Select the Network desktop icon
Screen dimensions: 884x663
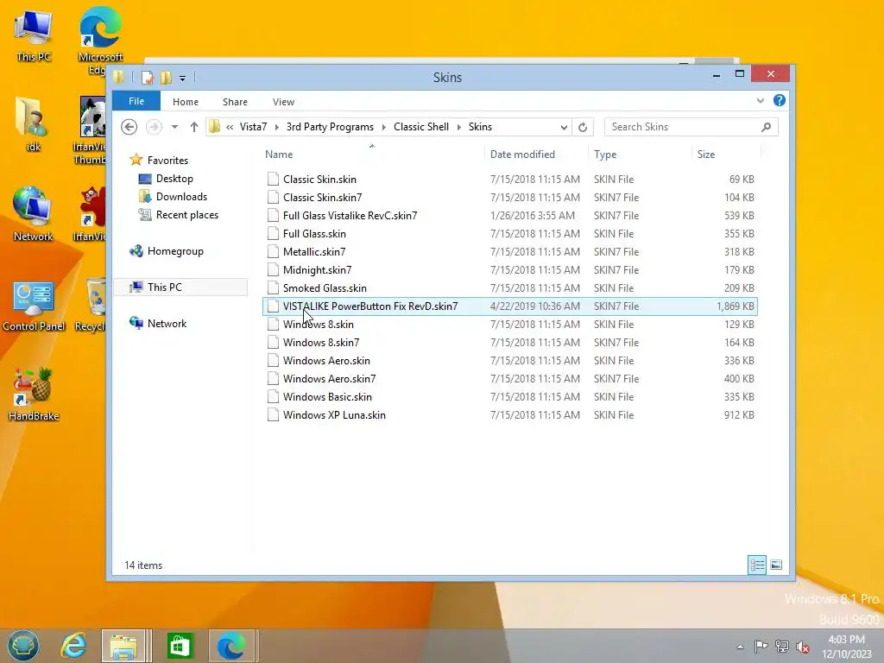pos(33,214)
